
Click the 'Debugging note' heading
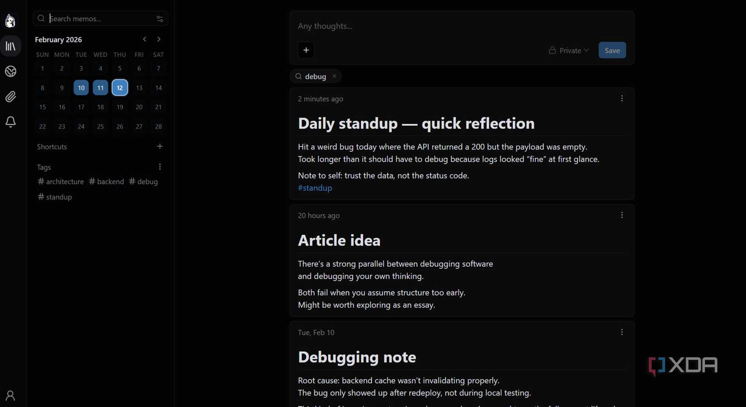(357, 357)
